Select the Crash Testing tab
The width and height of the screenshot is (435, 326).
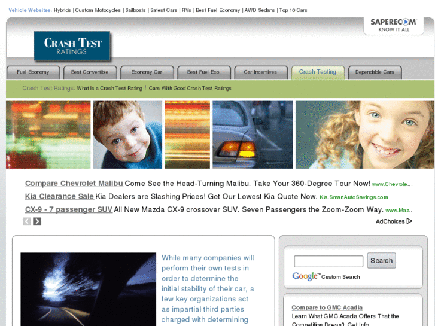pos(318,72)
